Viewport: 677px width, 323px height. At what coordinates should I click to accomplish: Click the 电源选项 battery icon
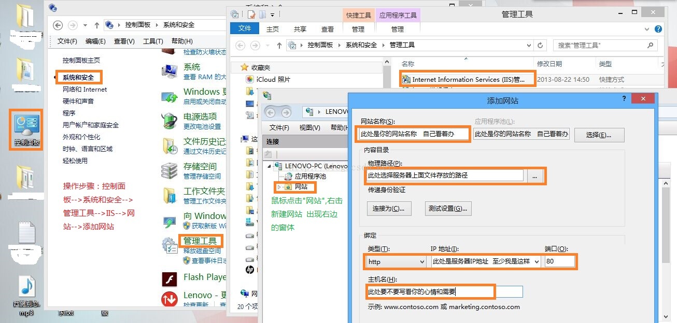click(x=170, y=121)
